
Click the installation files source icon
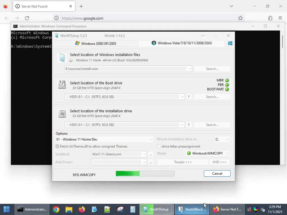coord(62,58)
